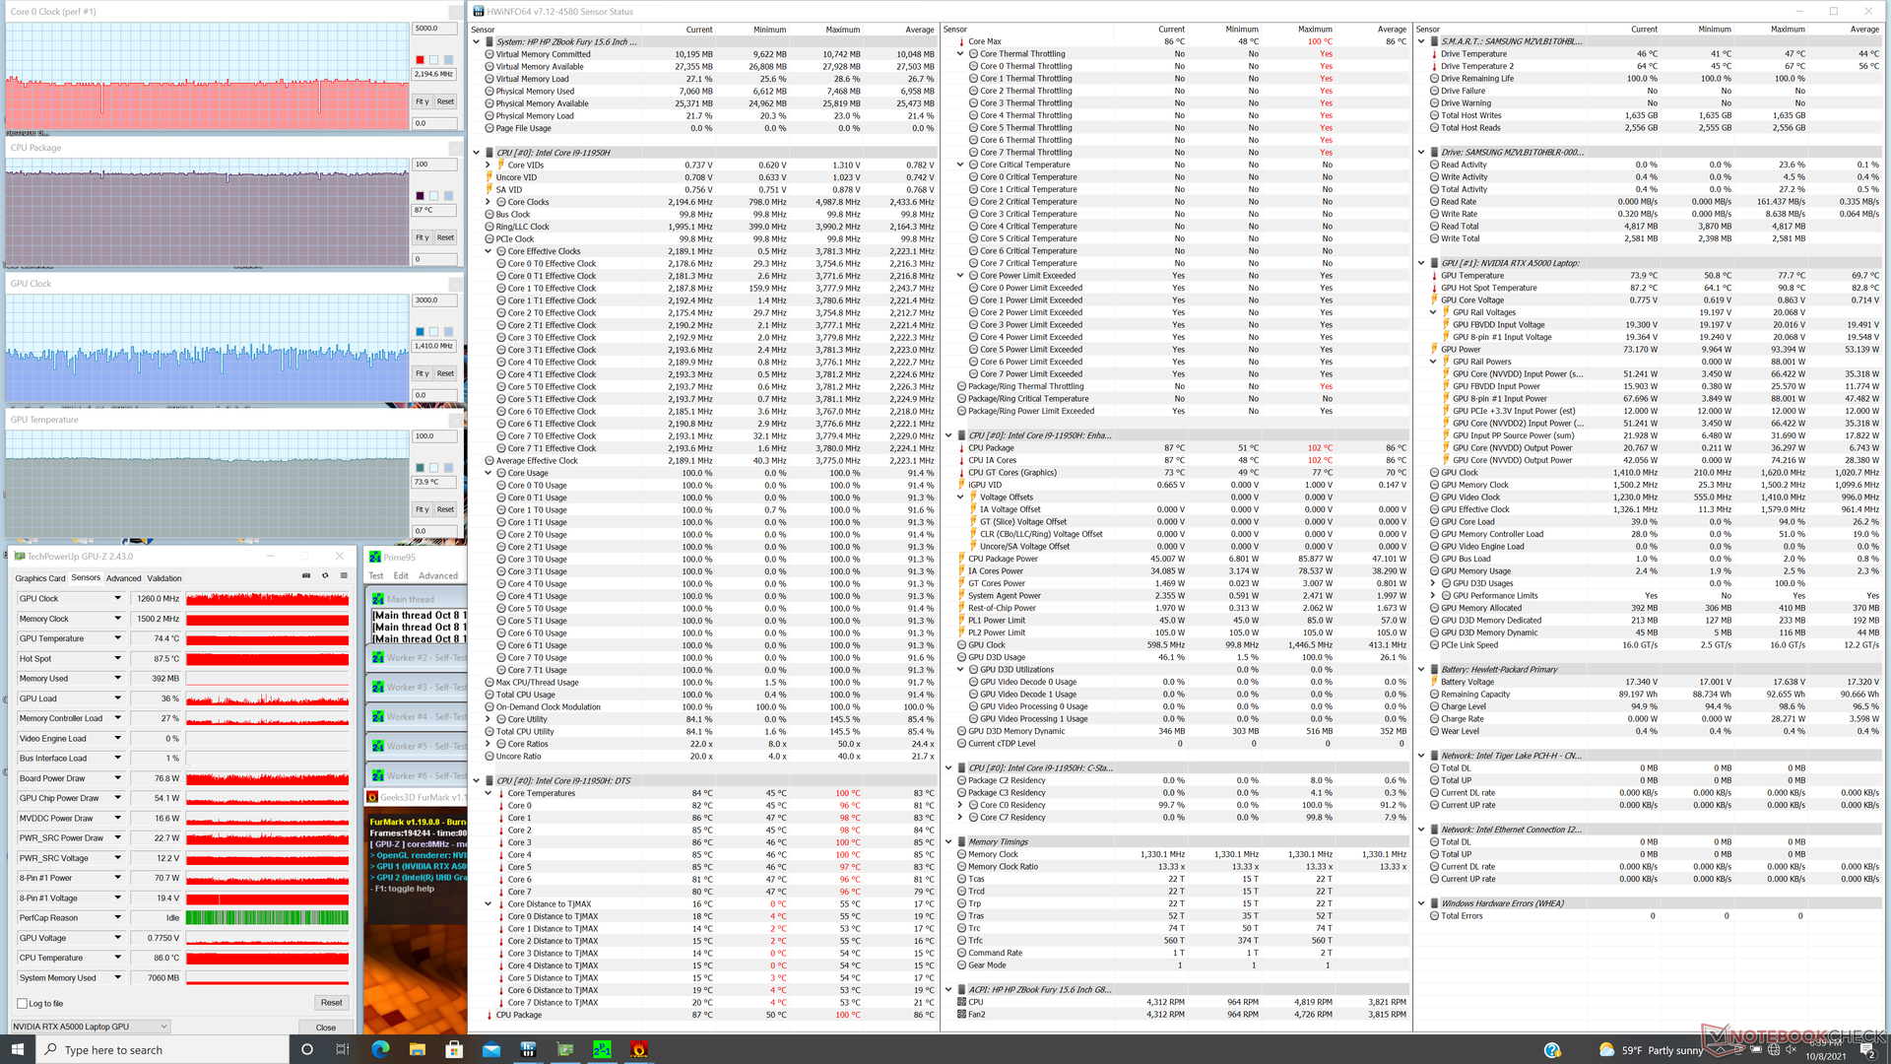Viewport: 1891px width, 1064px height.
Task: Open GPU Temperature sensor dropdown in GPU-Z
Action: (117, 638)
